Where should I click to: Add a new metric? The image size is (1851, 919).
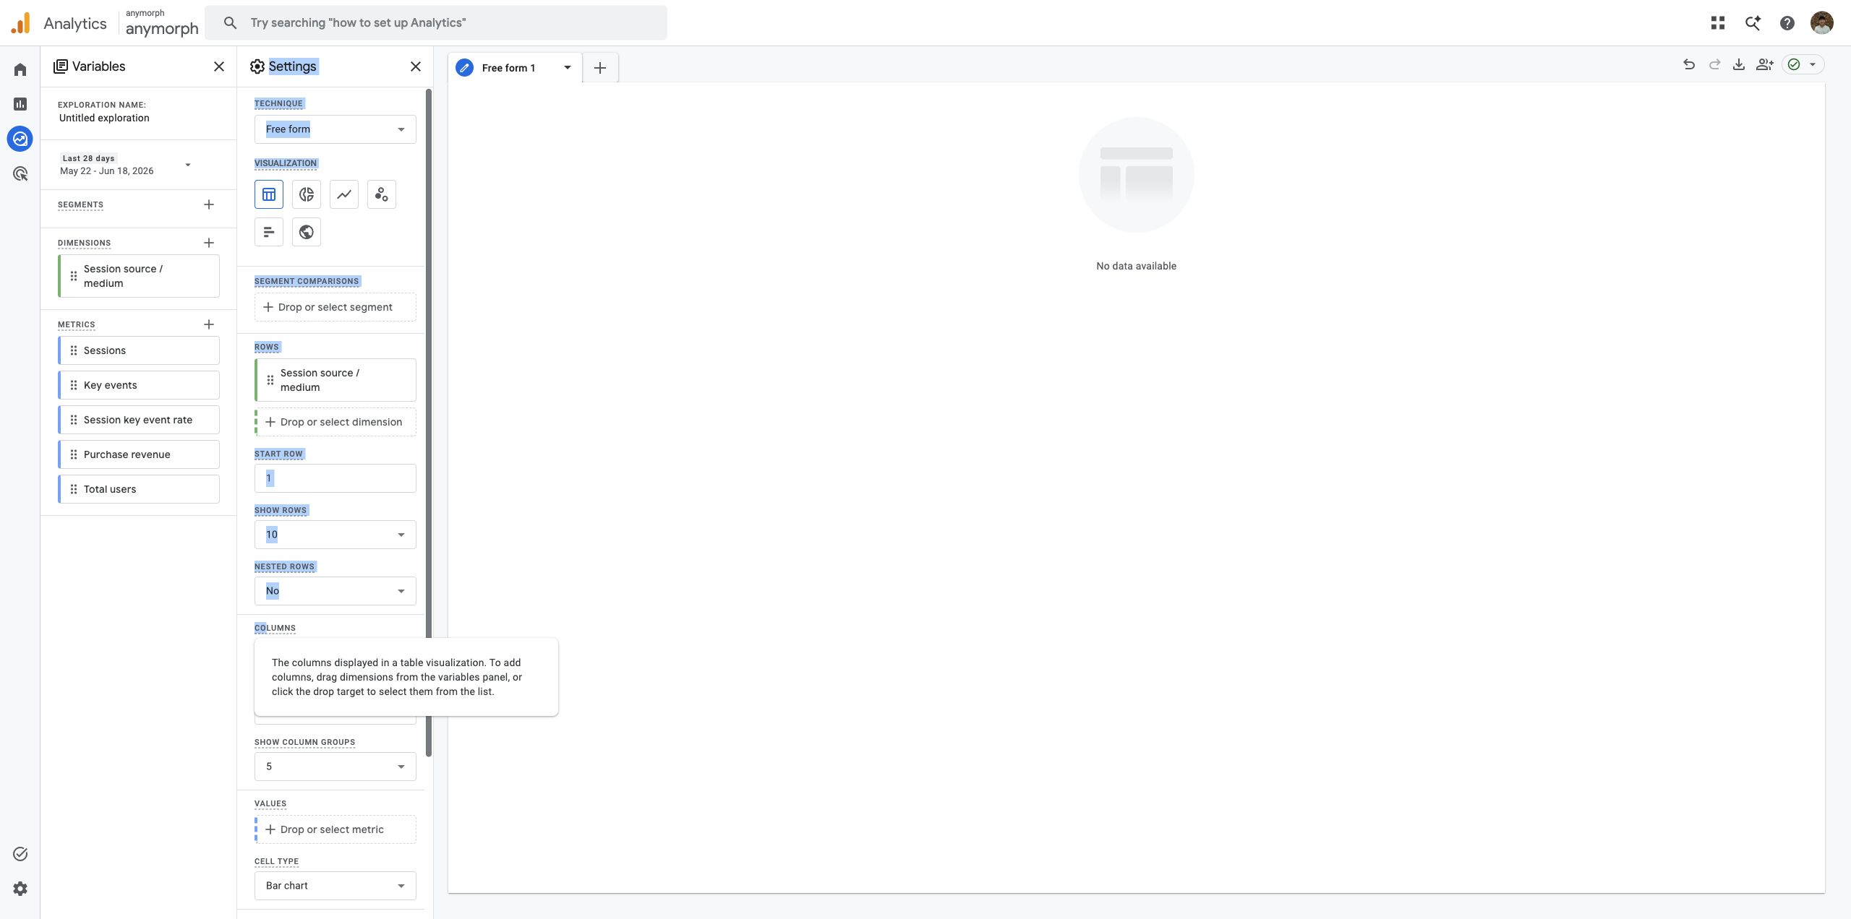209,324
